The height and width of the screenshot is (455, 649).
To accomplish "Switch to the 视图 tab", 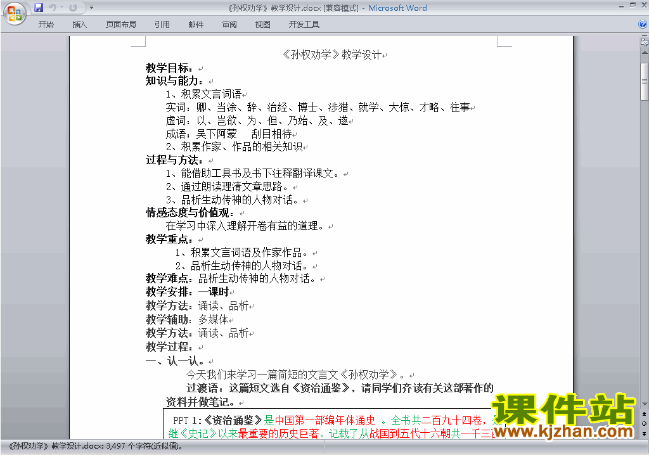I will click(x=263, y=25).
